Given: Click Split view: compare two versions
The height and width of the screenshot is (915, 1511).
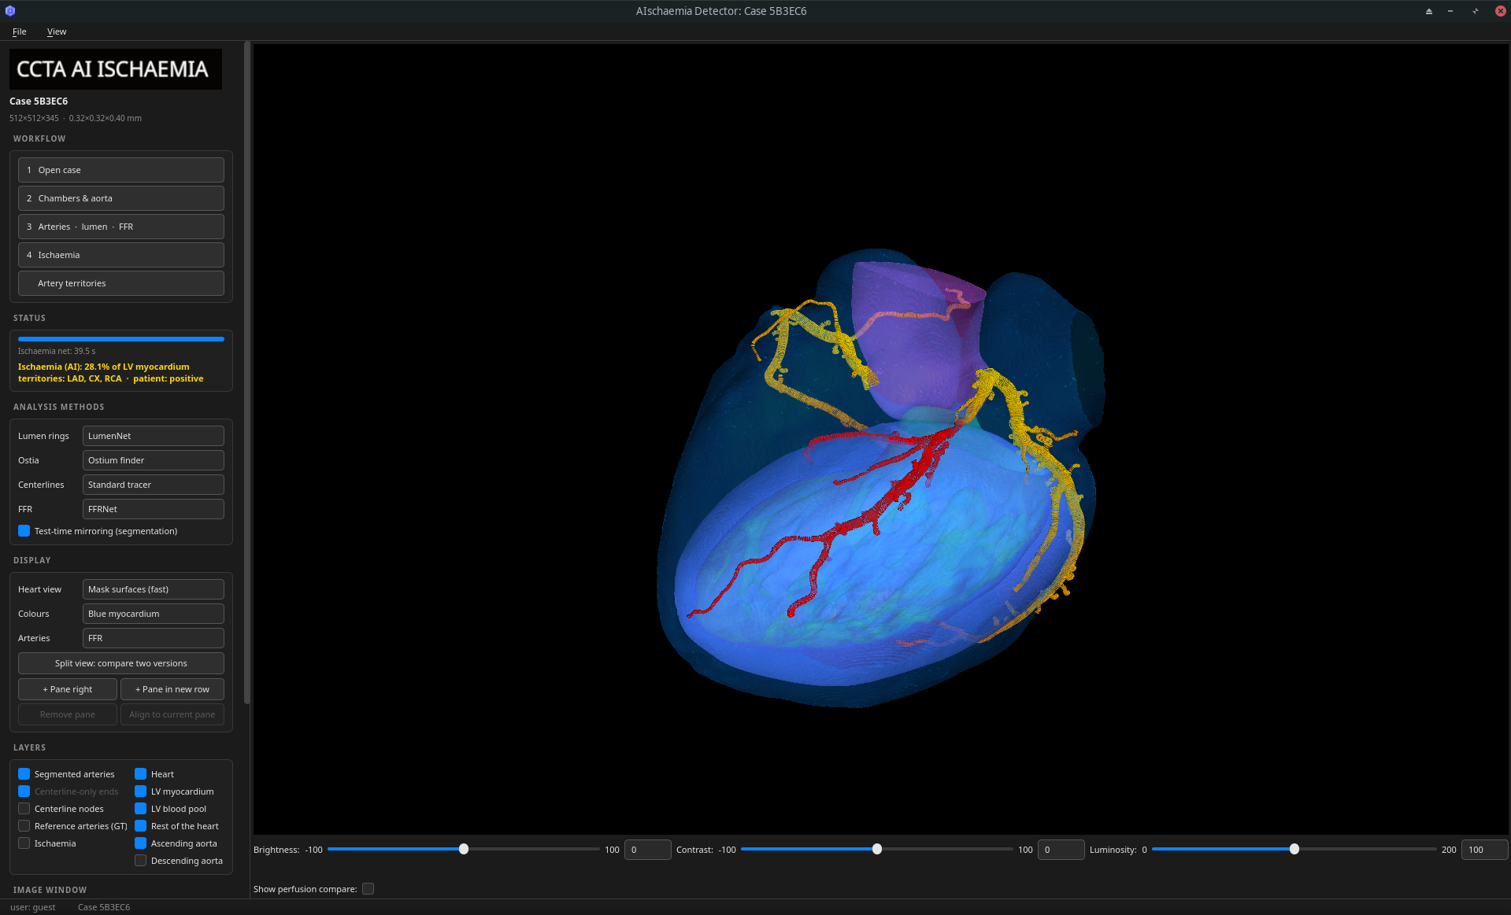Looking at the screenshot, I should [x=121, y=663].
